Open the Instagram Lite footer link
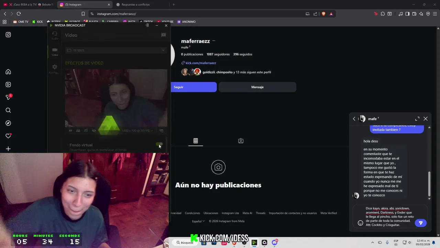 [230, 213]
